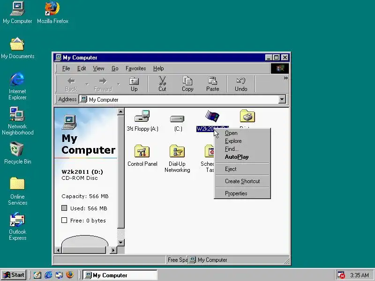Select the Printers folder icon
This screenshot has width=375, height=281.
tap(247, 117)
